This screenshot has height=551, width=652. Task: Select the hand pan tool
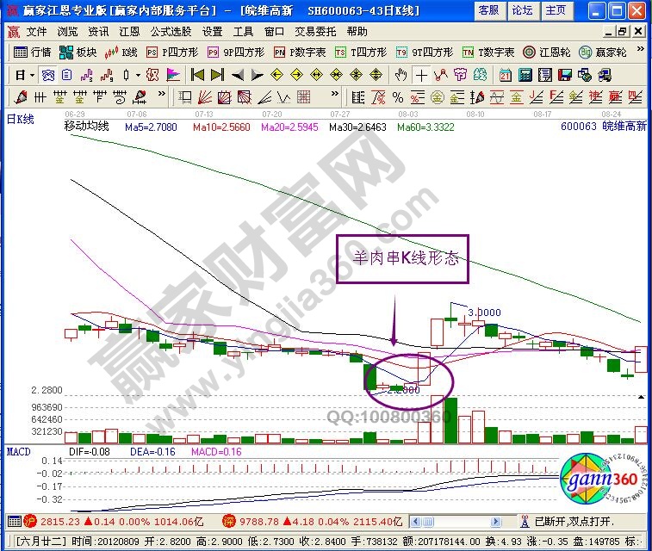(401, 75)
